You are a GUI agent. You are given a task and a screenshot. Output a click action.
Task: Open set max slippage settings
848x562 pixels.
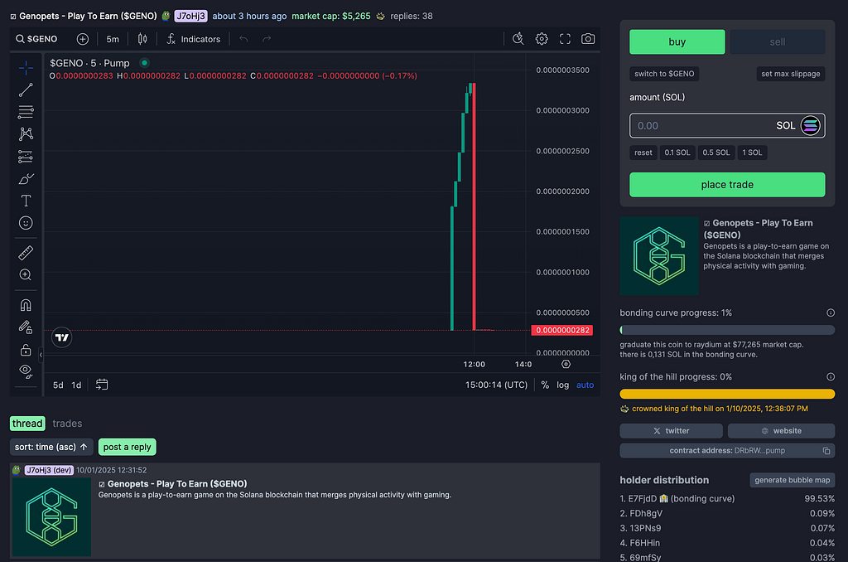coord(790,74)
